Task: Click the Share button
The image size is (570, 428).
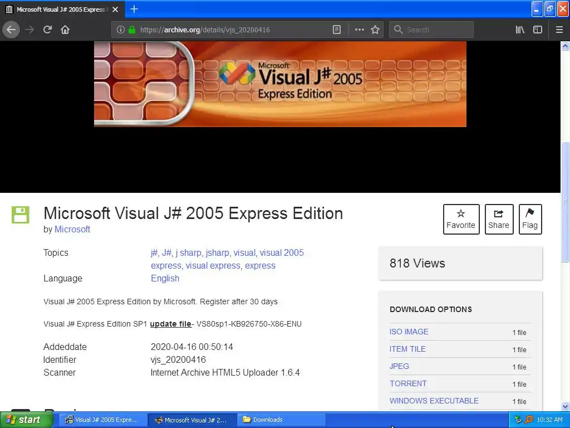Action: pyautogui.click(x=499, y=219)
